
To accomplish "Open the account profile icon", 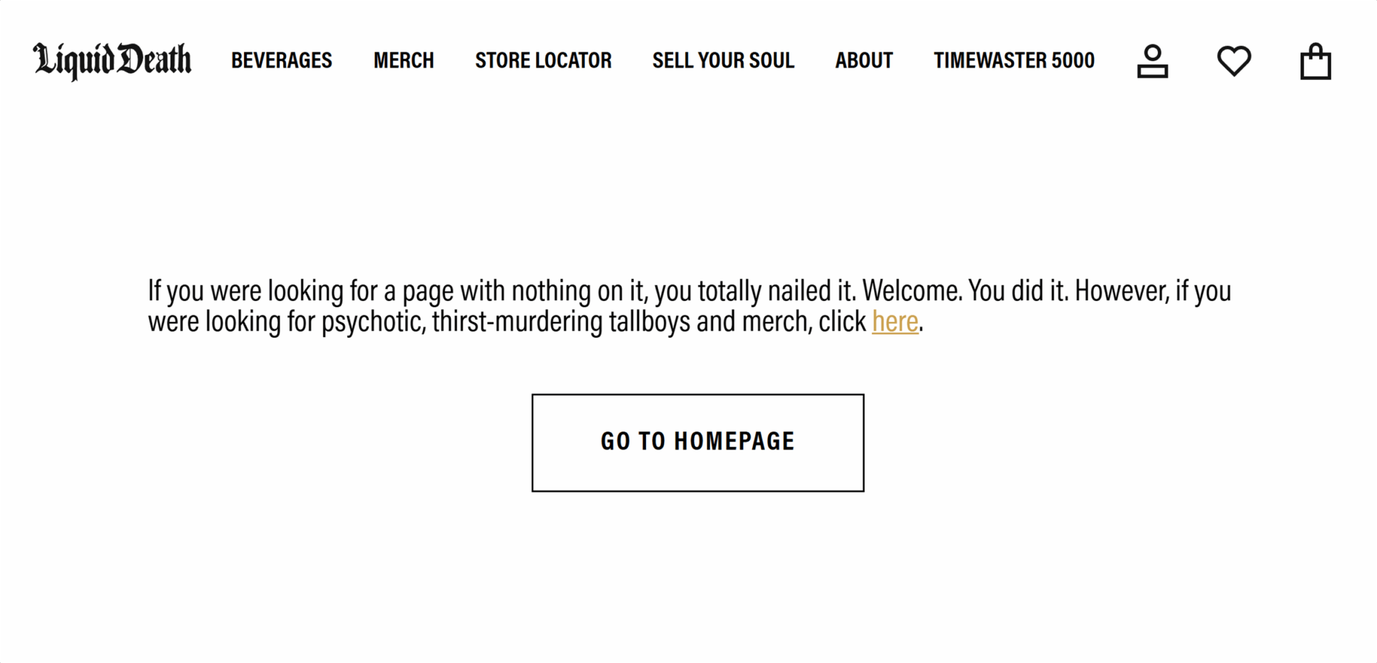I will (1152, 61).
